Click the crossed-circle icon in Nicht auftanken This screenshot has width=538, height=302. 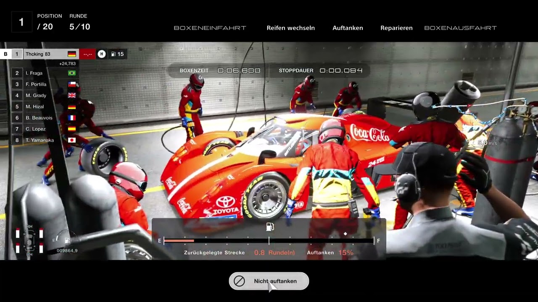pyautogui.click(x=240, y=281)
